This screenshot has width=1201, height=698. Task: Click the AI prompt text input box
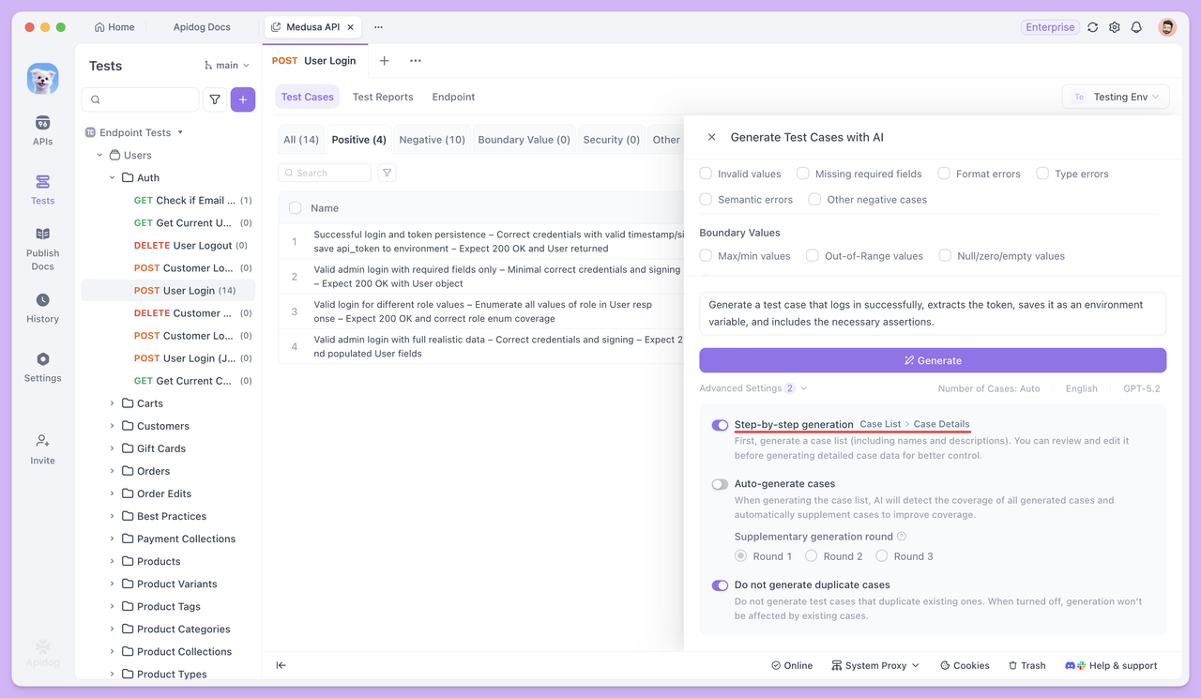(x=933, y=313)
